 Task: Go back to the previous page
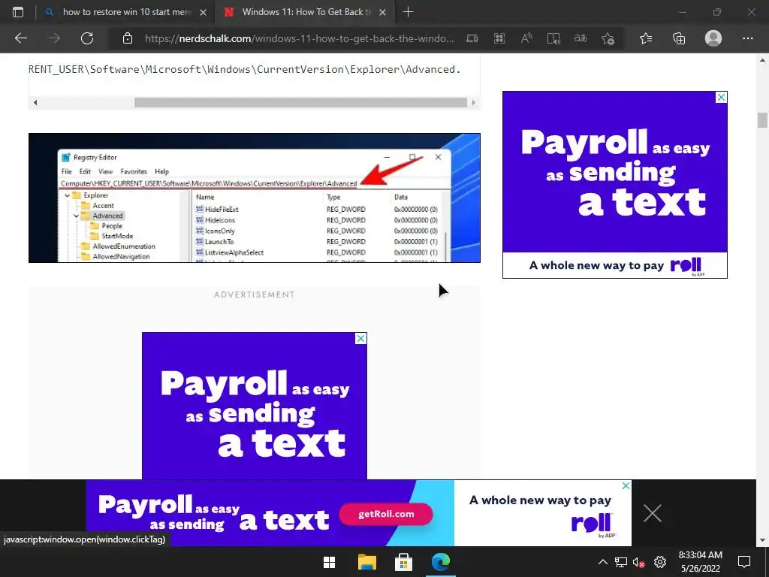20,38
